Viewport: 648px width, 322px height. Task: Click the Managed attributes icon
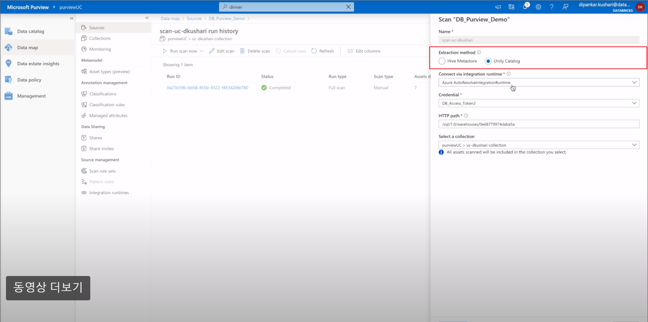tap(84, 116)
